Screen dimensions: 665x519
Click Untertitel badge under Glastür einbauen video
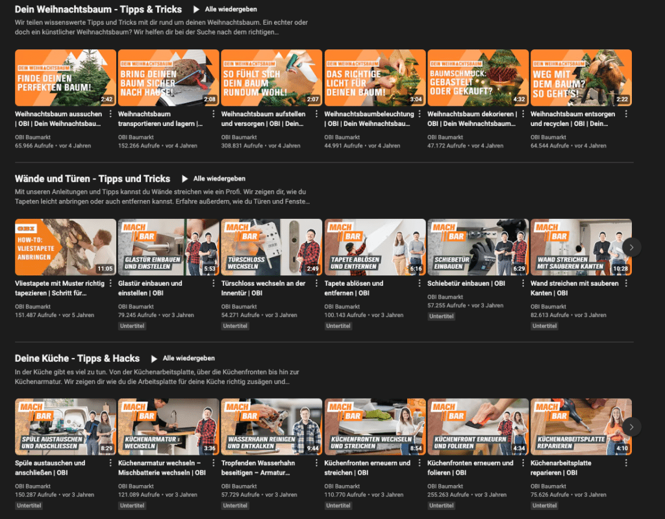click(x=132, y=326)
